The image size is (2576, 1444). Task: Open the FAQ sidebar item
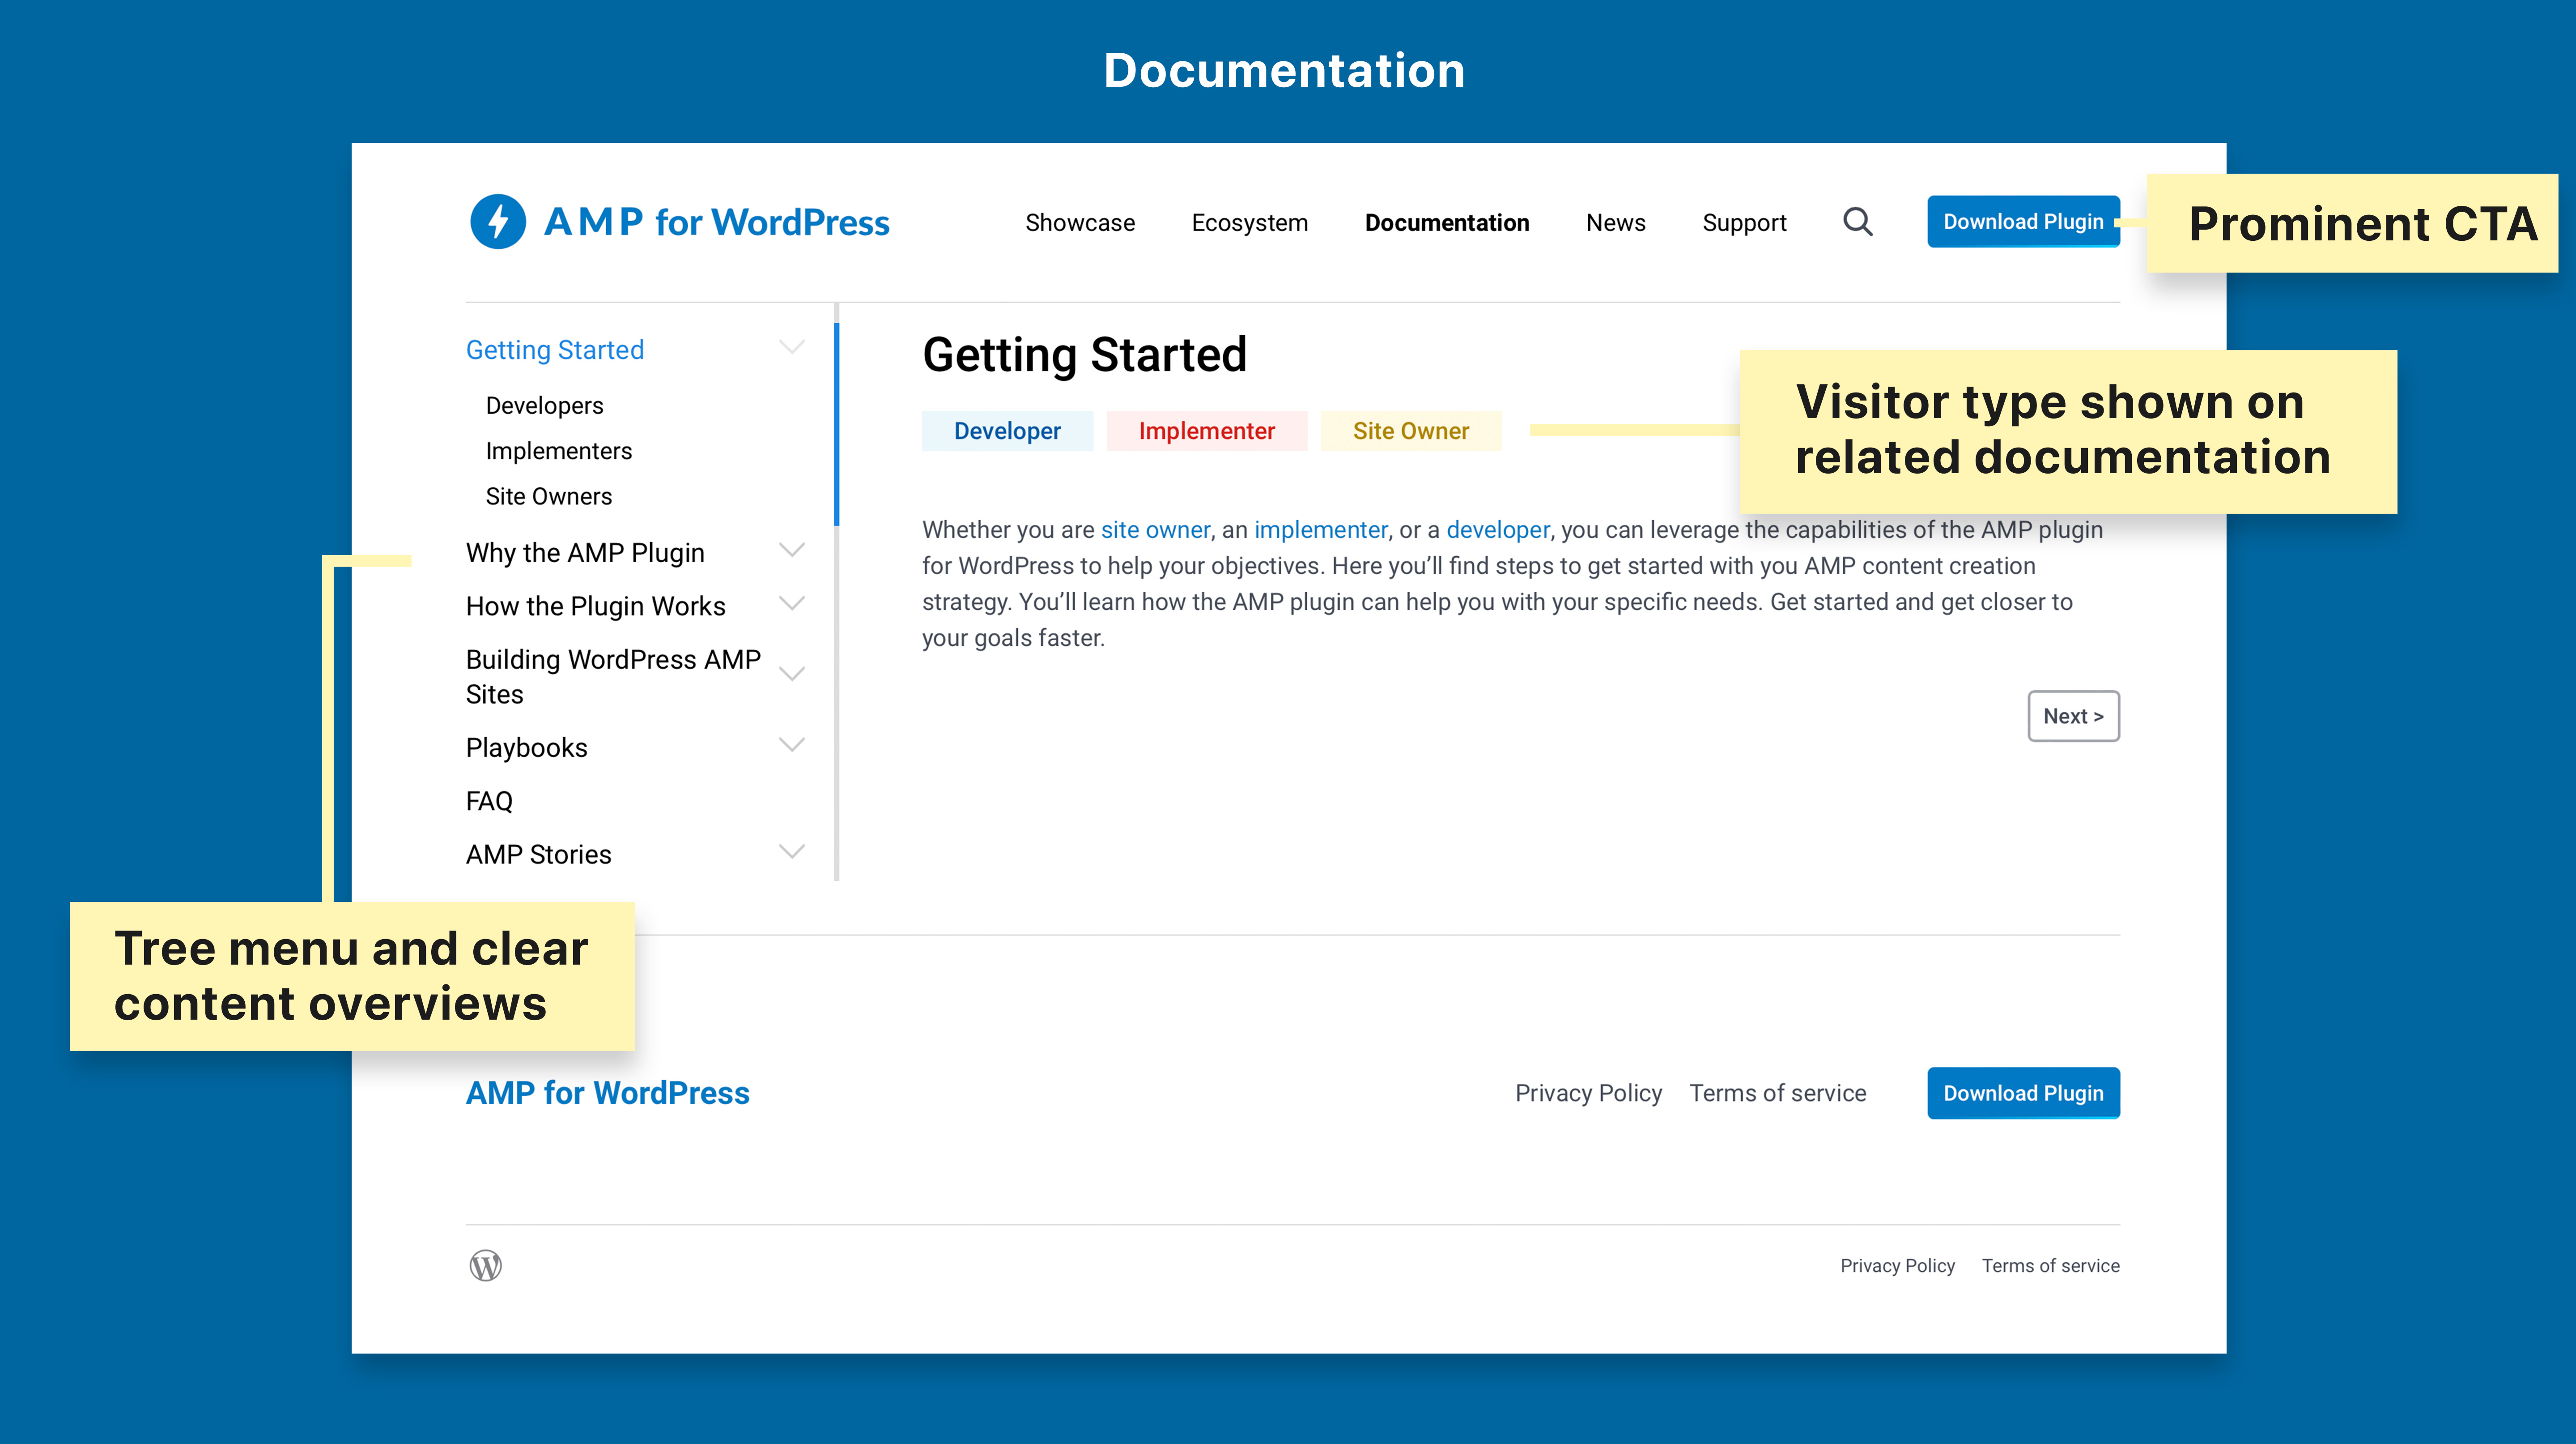(x=489, y=800)
